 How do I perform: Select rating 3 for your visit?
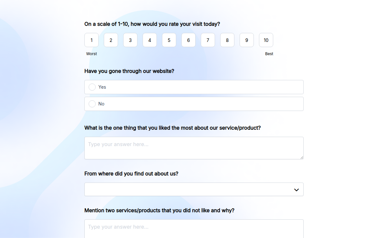pos(130,40)
